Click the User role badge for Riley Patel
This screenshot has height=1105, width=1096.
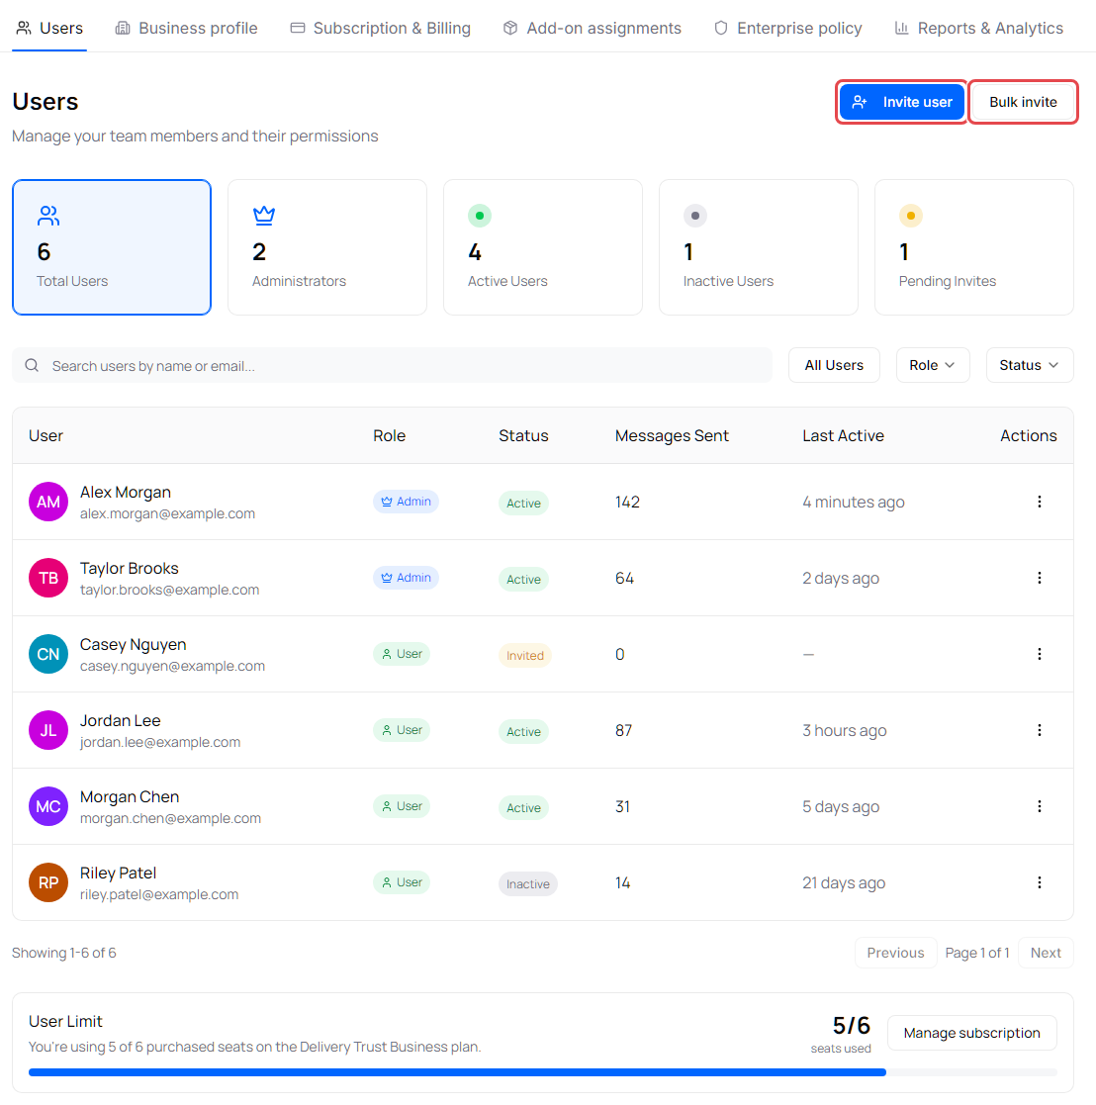402,882
